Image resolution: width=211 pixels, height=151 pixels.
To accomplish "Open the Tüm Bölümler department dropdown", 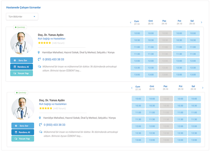I will coord(22,16).
